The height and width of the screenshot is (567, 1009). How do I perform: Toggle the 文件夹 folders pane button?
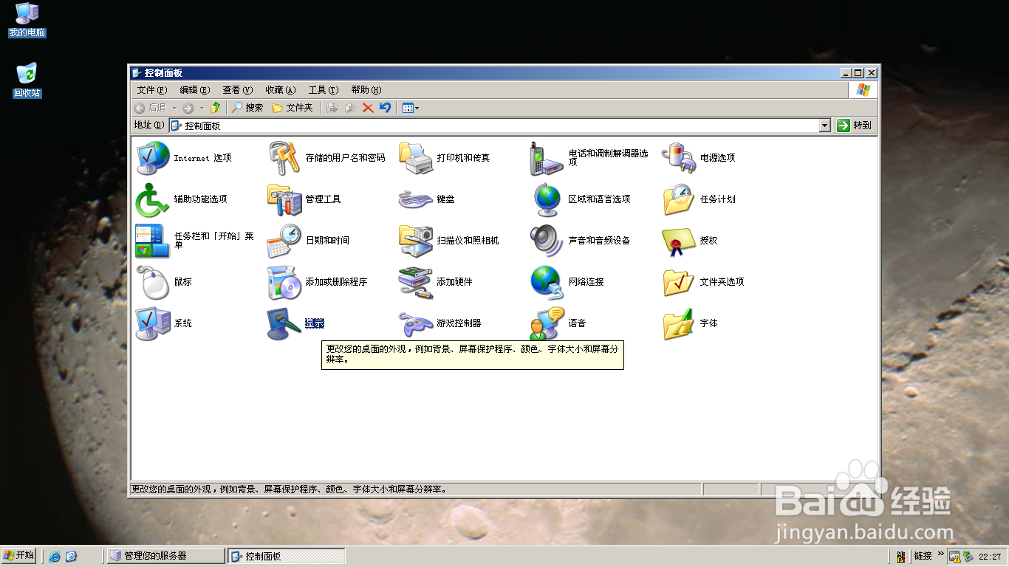point(293,108)
